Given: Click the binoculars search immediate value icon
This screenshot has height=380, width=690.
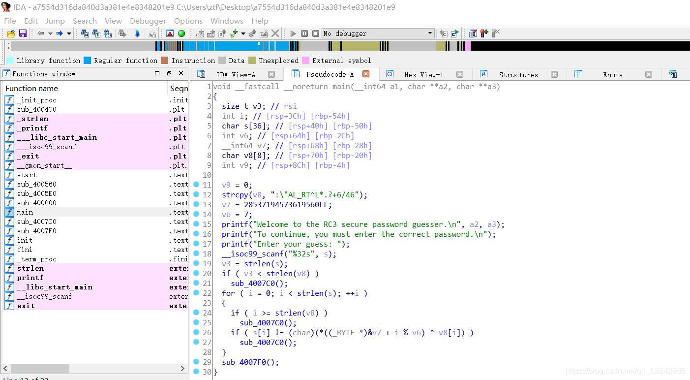Looking at the screenshot, I should click(x=85, y=33).
